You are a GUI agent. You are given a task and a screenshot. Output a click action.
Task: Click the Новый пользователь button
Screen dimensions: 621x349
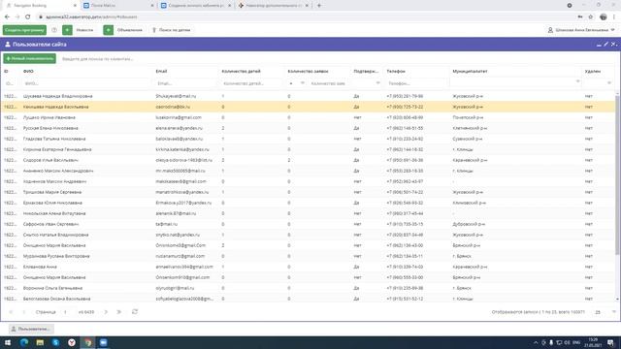30,58
